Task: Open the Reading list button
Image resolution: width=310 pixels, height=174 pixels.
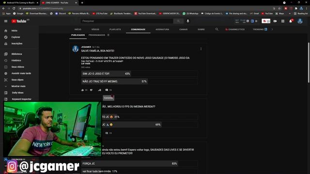Action: pos(301,14)
